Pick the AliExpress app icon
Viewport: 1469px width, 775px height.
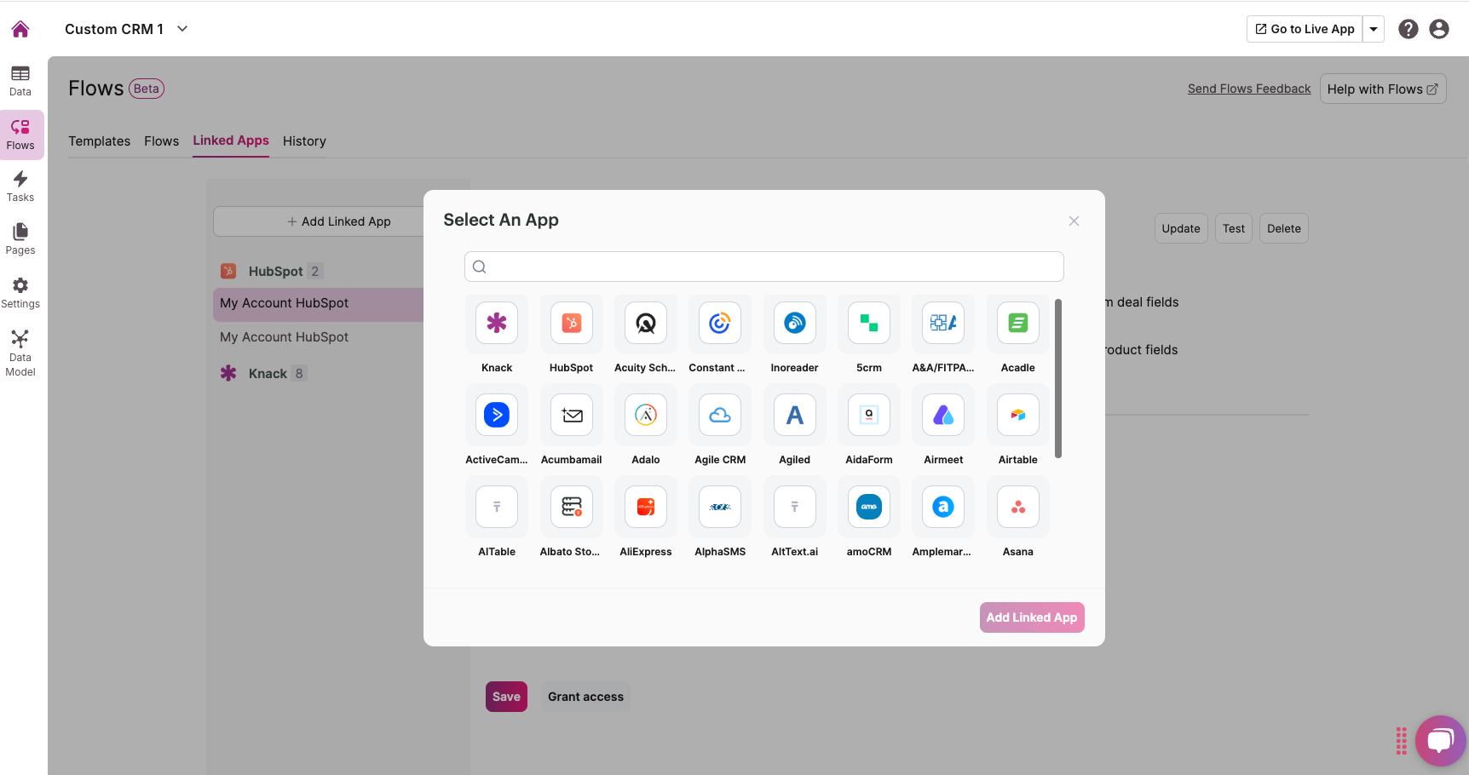click(646, 508)
